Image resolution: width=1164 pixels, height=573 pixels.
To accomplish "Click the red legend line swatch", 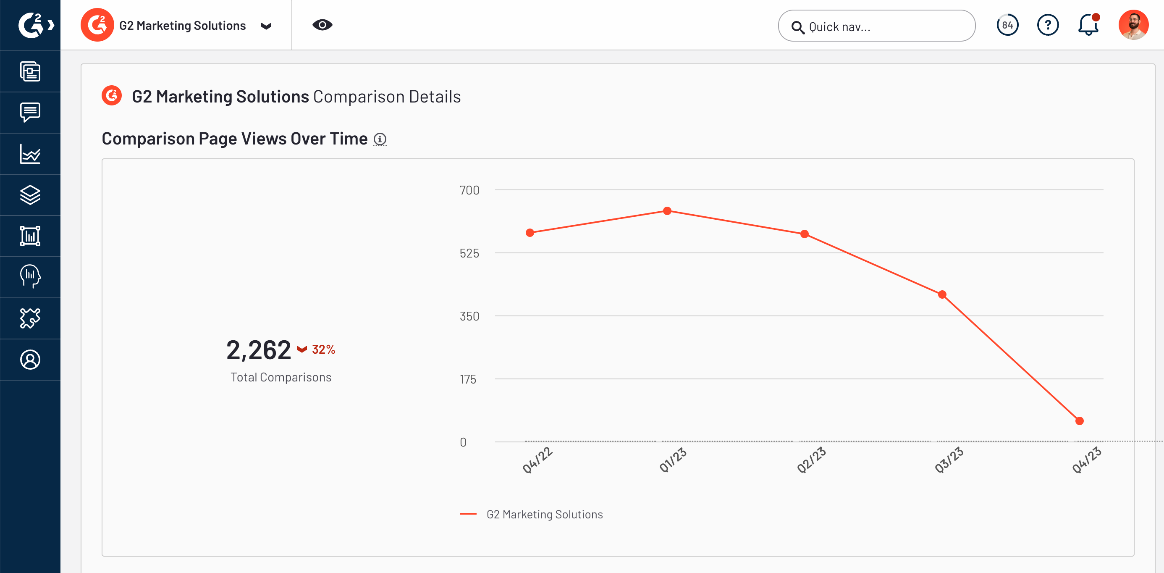I will pos(468,514).
